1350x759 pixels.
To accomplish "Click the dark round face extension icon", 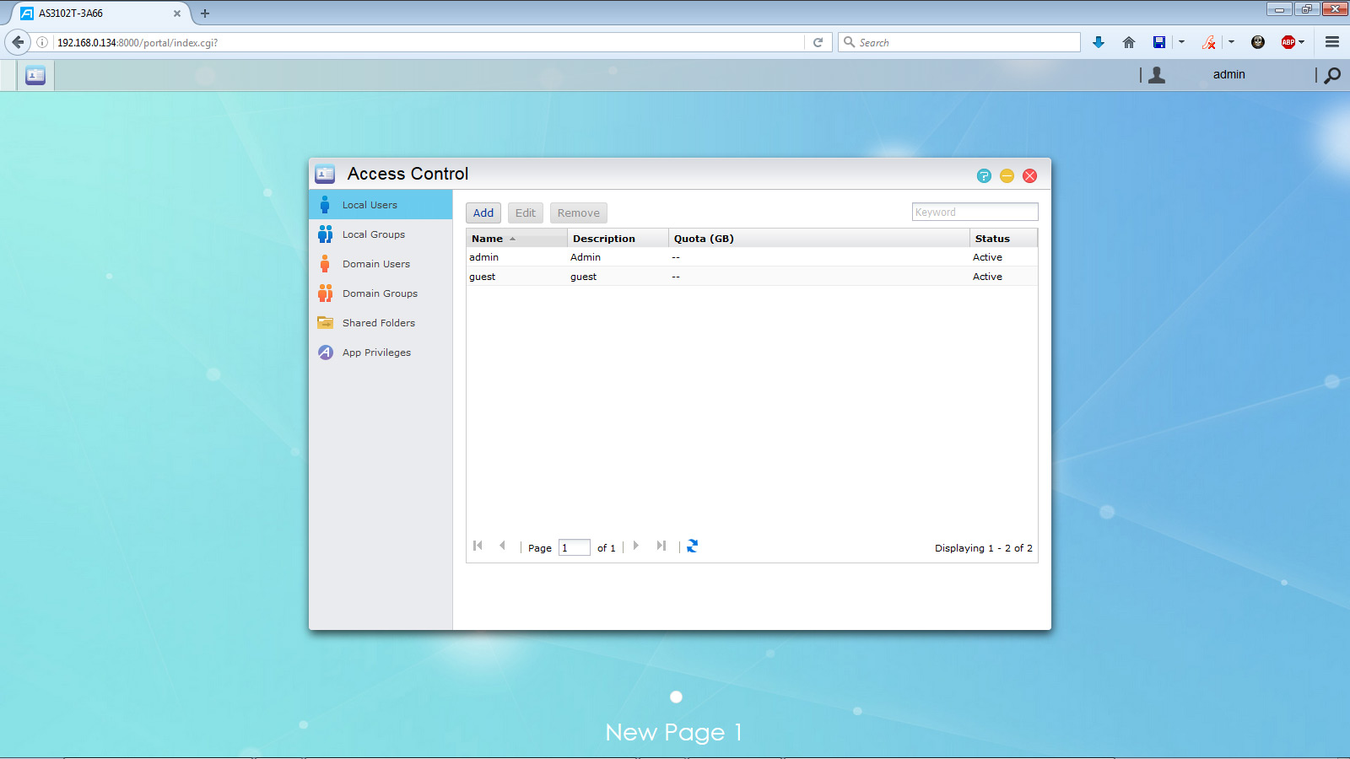I will point(1258,42).
